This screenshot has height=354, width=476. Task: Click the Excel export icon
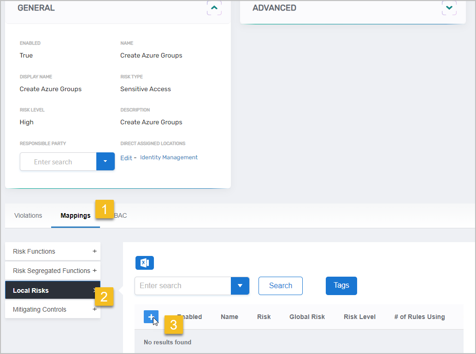point(144,263)
